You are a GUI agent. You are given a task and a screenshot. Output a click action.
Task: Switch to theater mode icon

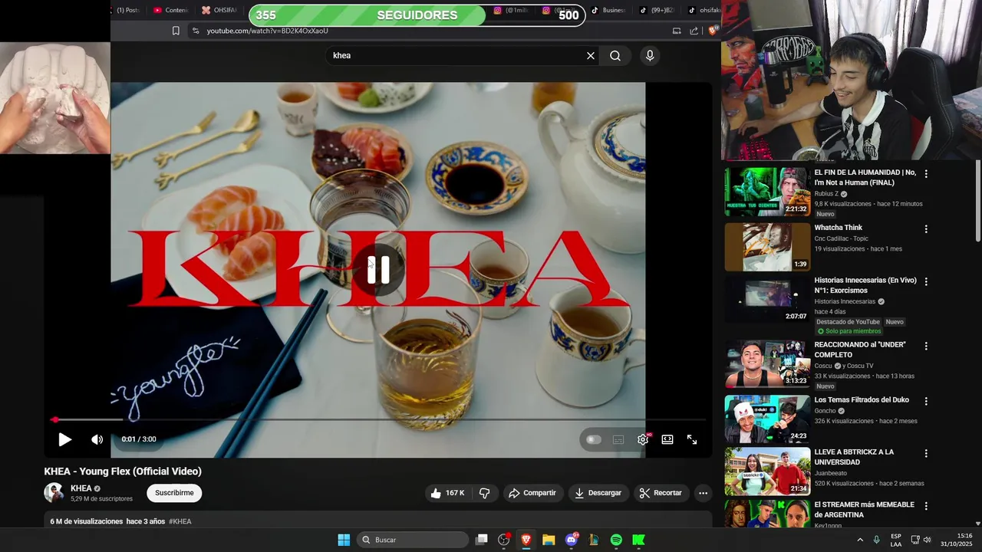[x=667, y=439]
